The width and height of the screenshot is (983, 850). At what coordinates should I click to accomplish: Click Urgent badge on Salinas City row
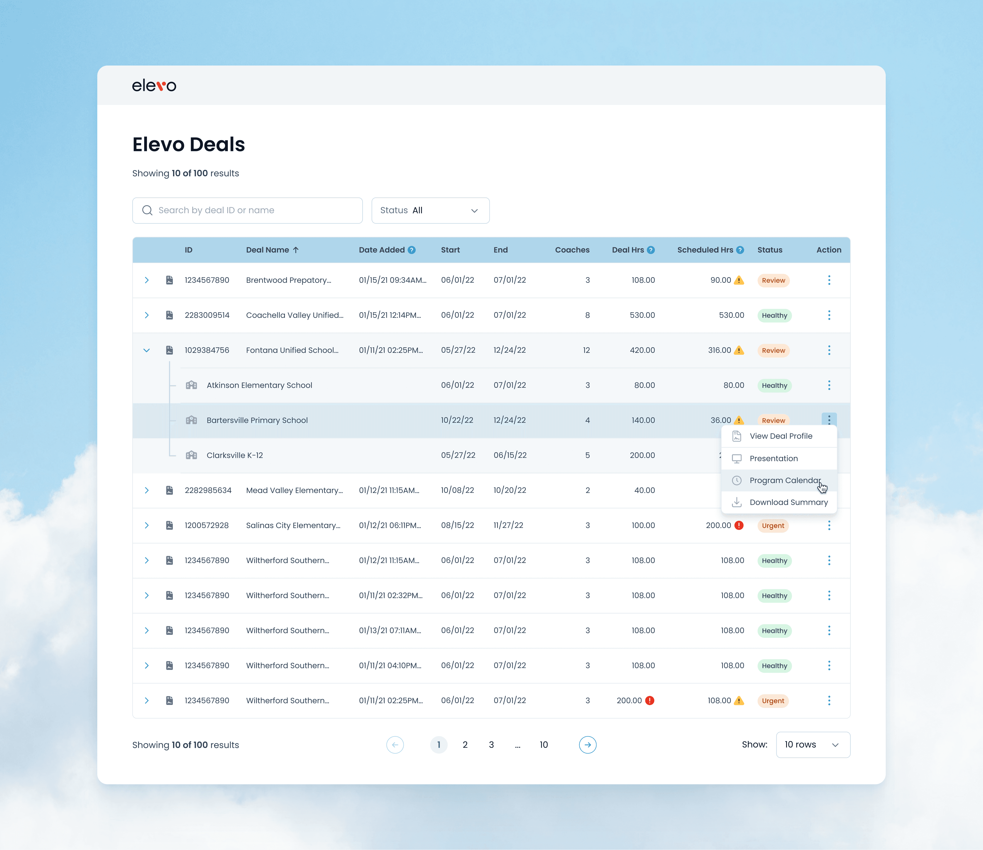pos(773,525)
